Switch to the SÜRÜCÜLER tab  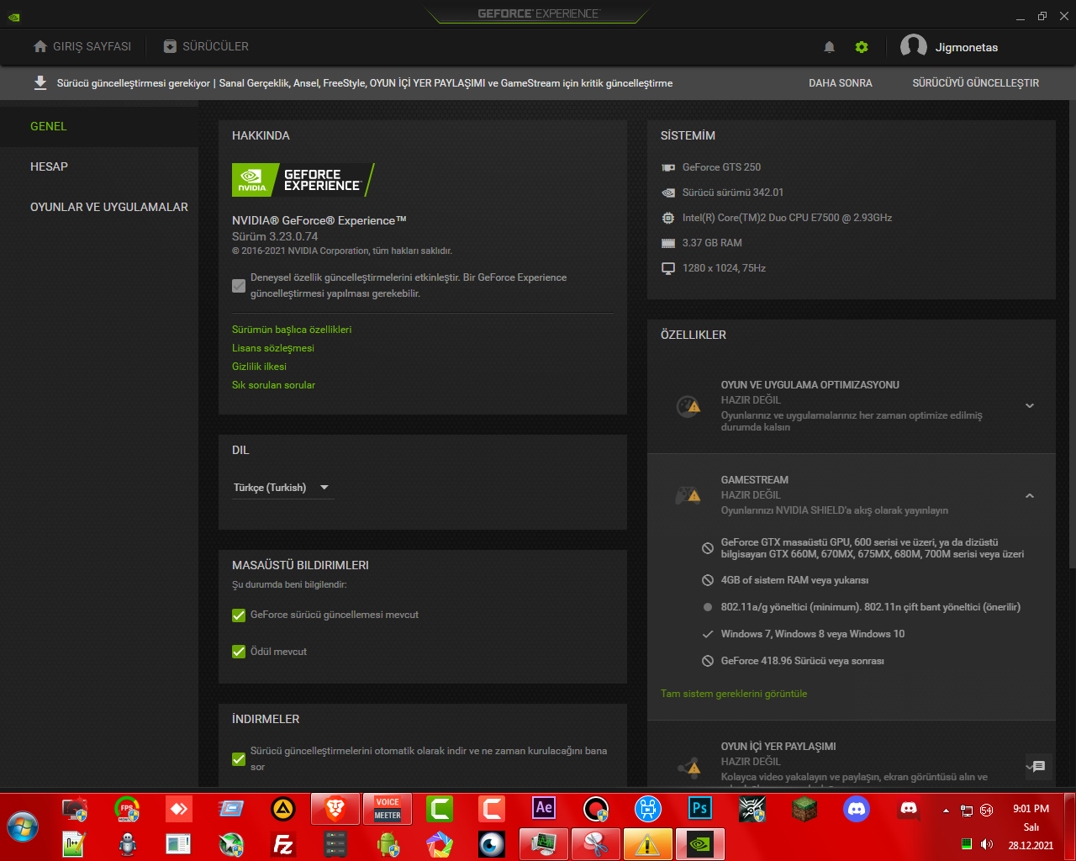pos(206,46)
